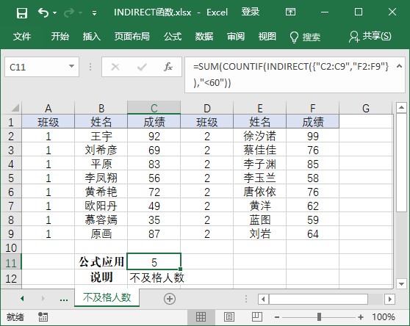Click the Enter checkmark formula icon
The image size is (410, 326).
[x=142, y=67]
